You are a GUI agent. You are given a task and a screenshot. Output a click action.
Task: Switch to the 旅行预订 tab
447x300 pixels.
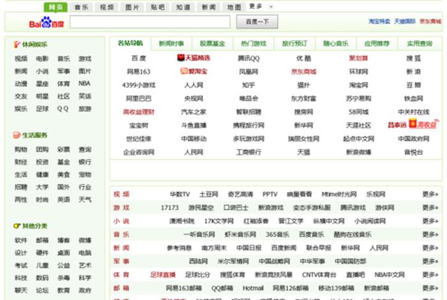pyautogui.click(x=294, y=43)
